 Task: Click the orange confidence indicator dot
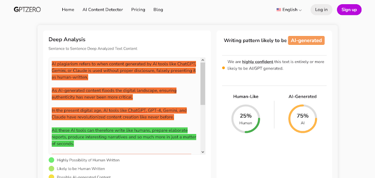click(224, 68)
